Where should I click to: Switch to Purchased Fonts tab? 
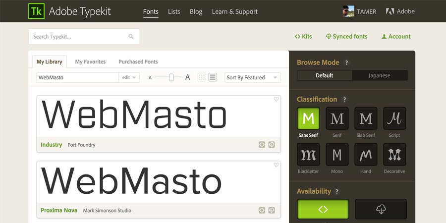138,62
